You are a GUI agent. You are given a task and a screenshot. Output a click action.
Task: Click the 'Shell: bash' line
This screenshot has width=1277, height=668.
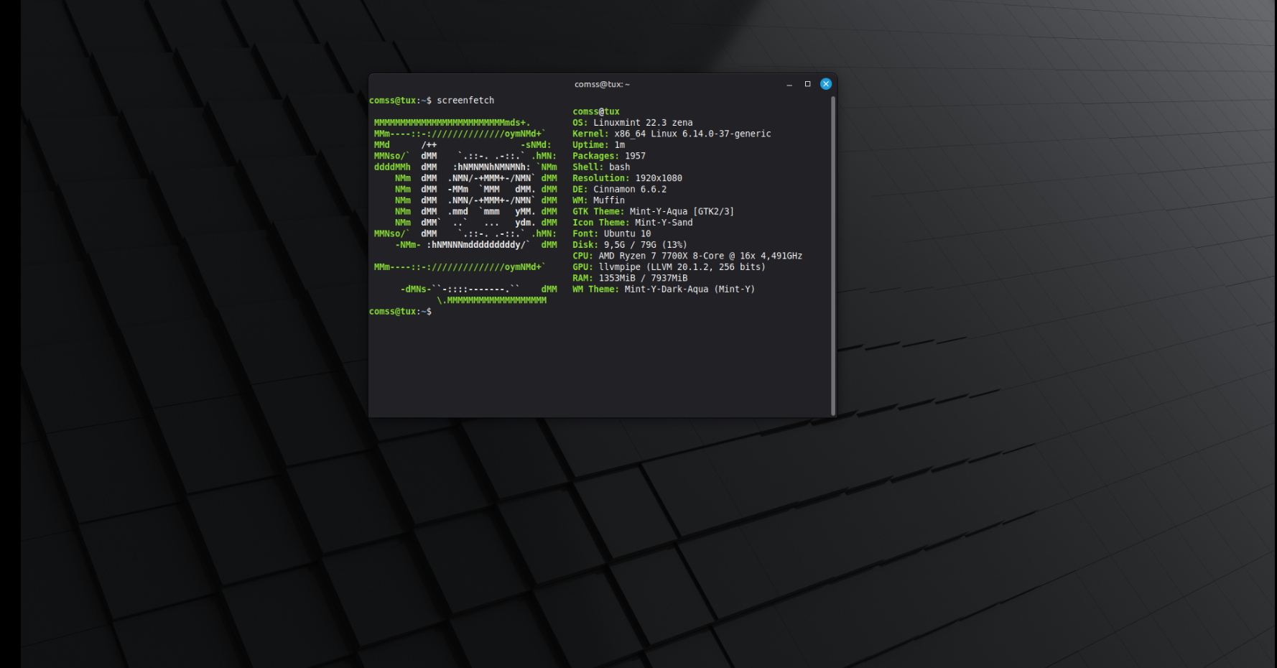(x=601, y=167)
